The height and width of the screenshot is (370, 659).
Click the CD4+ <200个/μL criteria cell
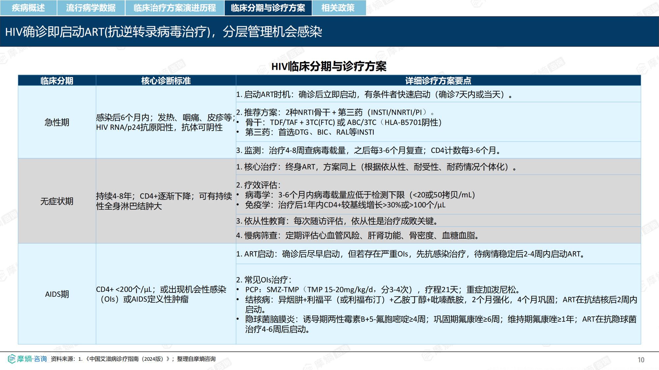click(x=166, y=294)
